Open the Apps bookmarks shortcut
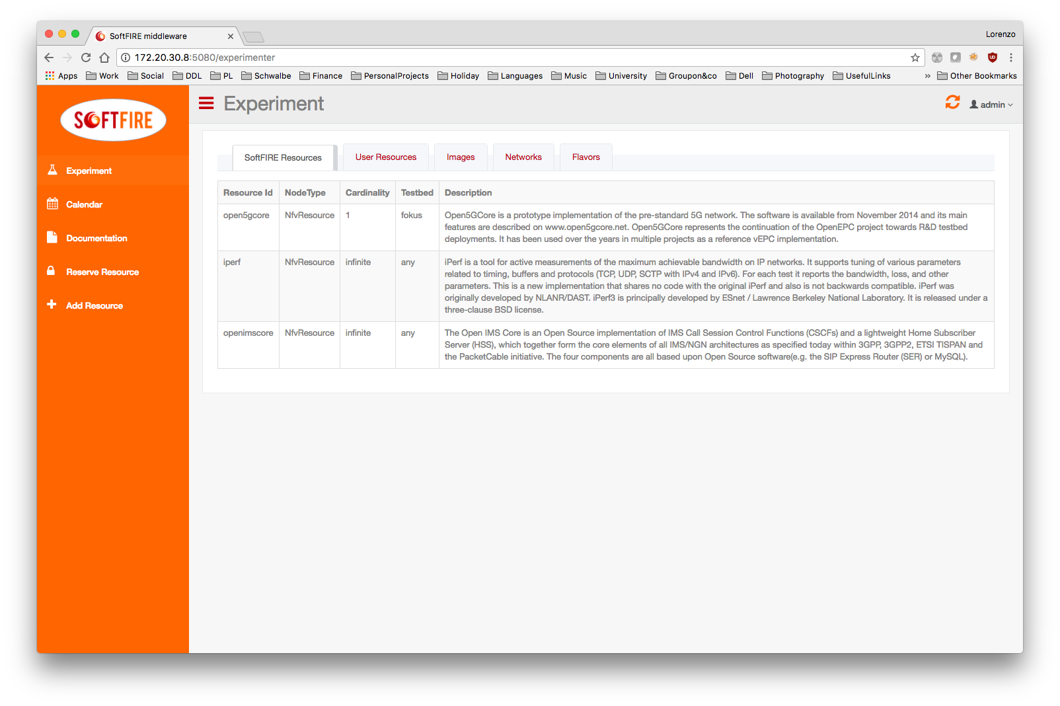Image resolution: width=1060 pixels, height=706 pixels. pos(61,76)
